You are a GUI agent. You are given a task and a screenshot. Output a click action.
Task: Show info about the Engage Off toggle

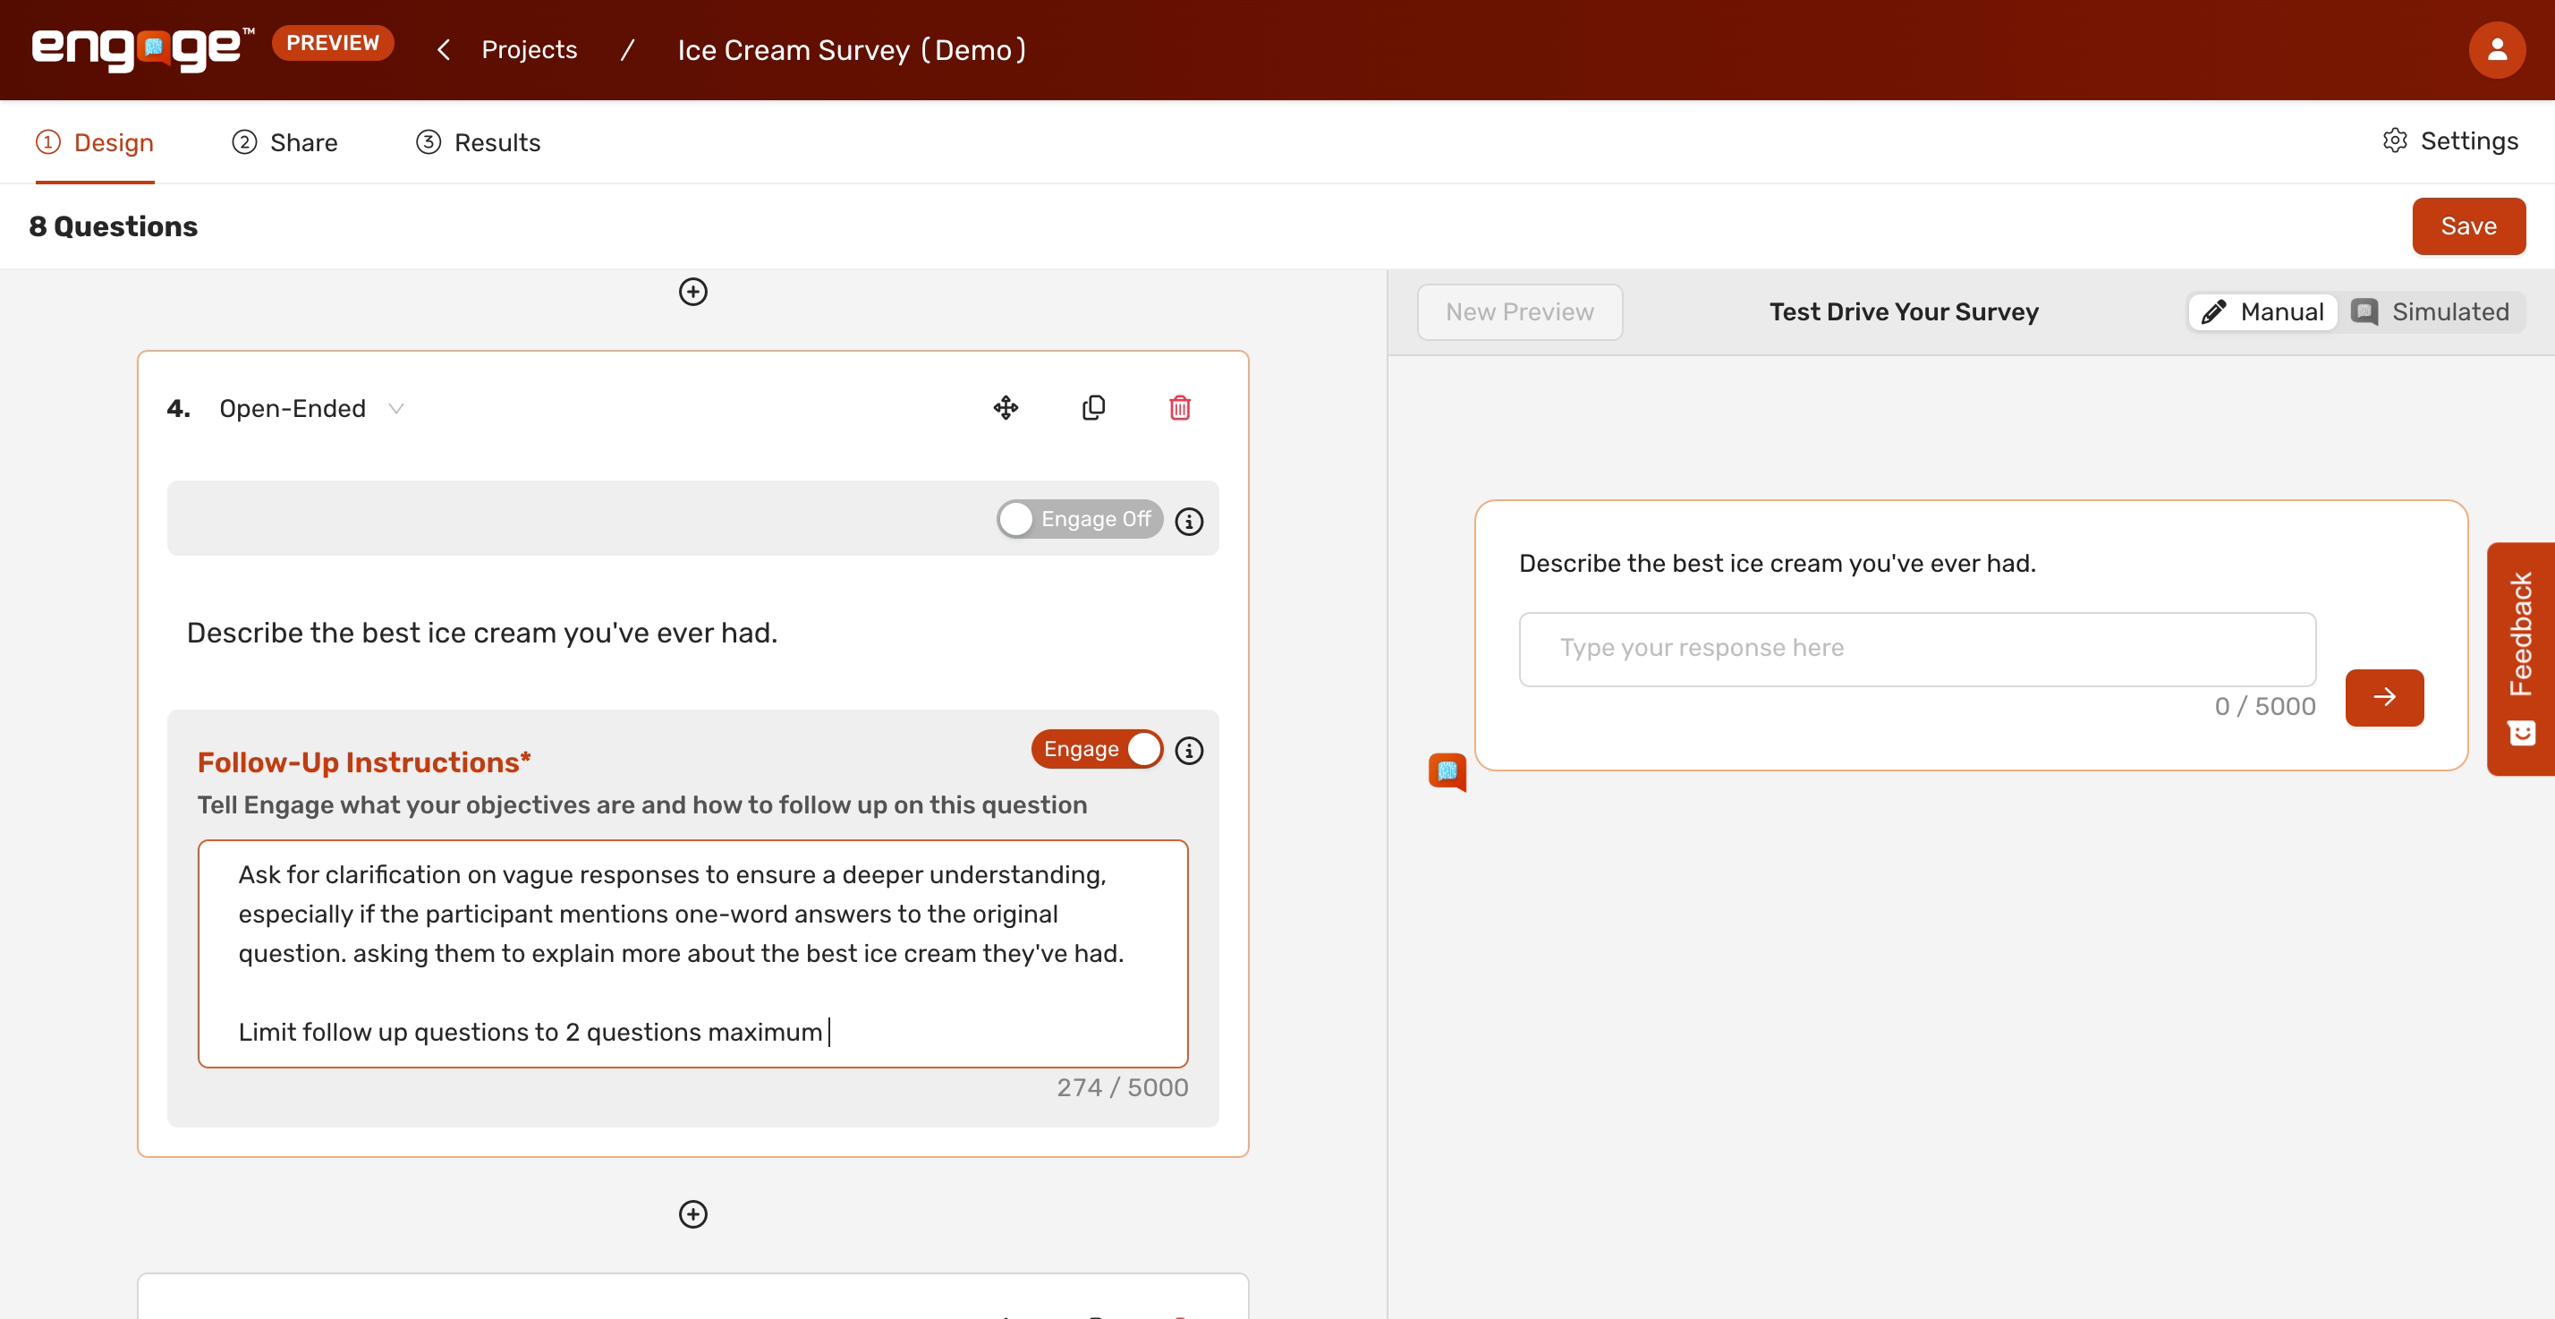coord(1189,521)
